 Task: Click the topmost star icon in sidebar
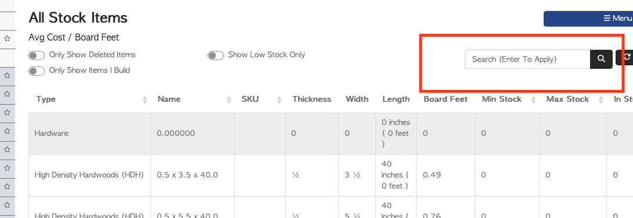pyautogui.click(x=8, y=39)
